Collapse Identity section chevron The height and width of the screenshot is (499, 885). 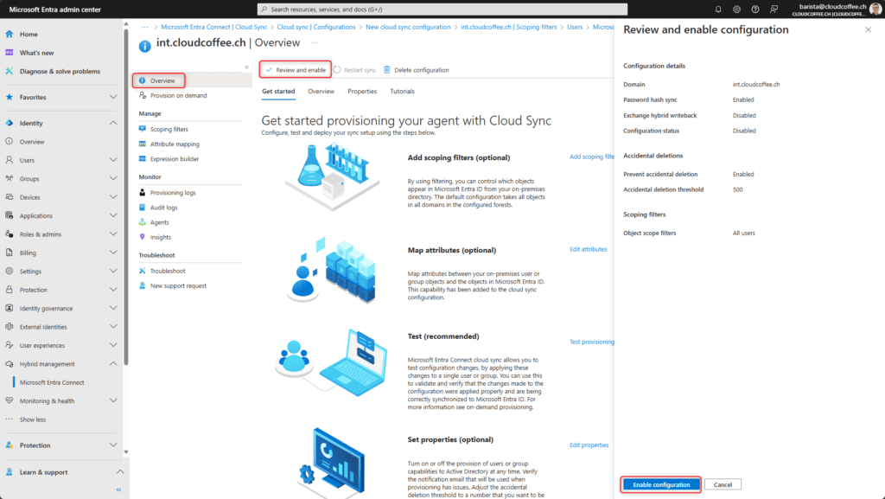click(113, 123)
